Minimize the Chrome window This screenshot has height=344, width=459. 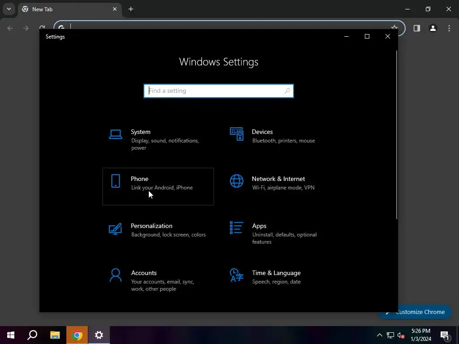point(407,9)
